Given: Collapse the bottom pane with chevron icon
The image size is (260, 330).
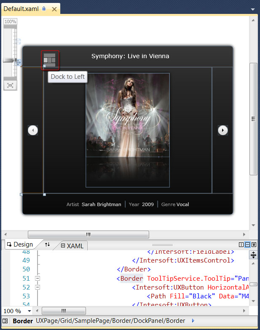Looking at the screenshot, I should (254, 244).
